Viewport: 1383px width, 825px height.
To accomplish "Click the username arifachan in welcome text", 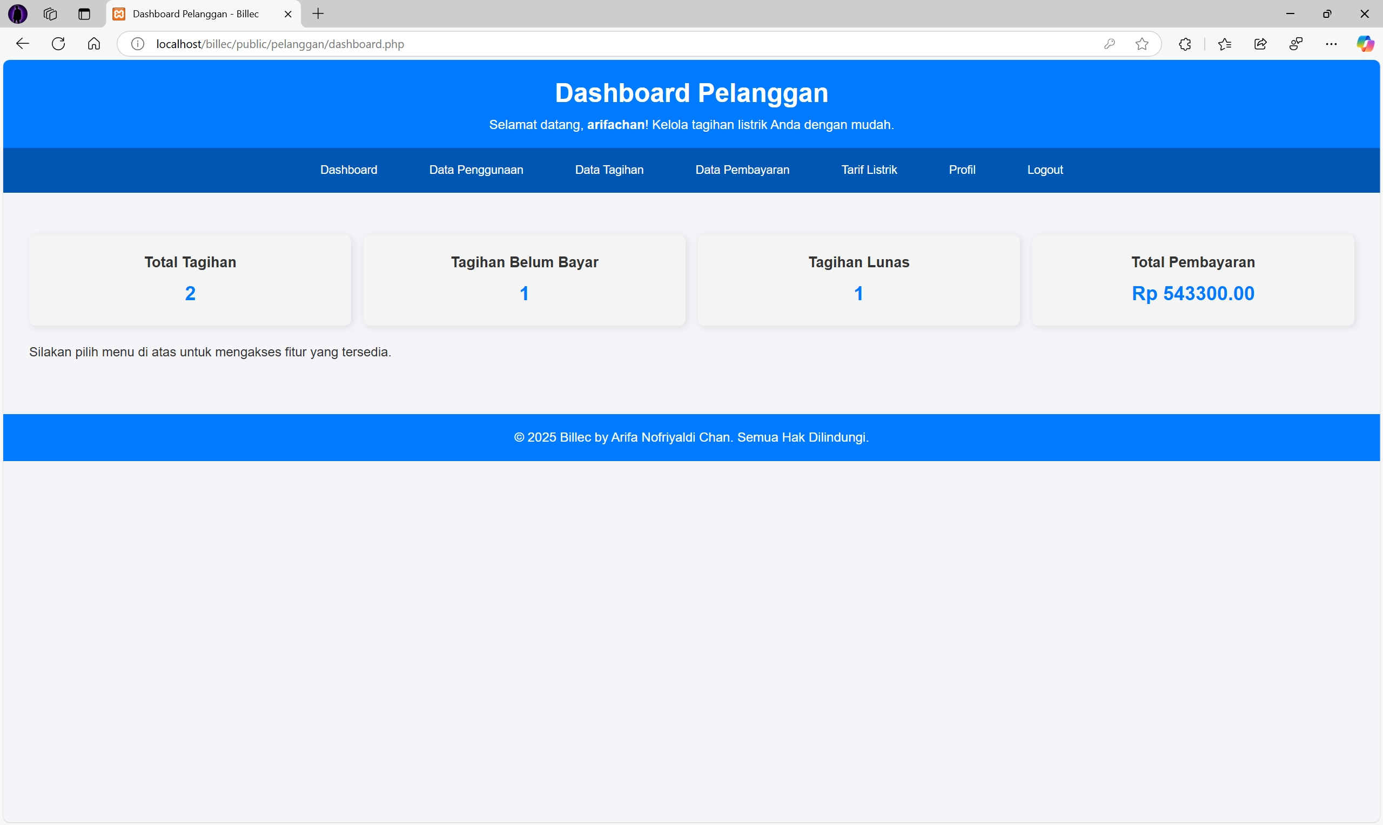I will click(x=615, y=125).
